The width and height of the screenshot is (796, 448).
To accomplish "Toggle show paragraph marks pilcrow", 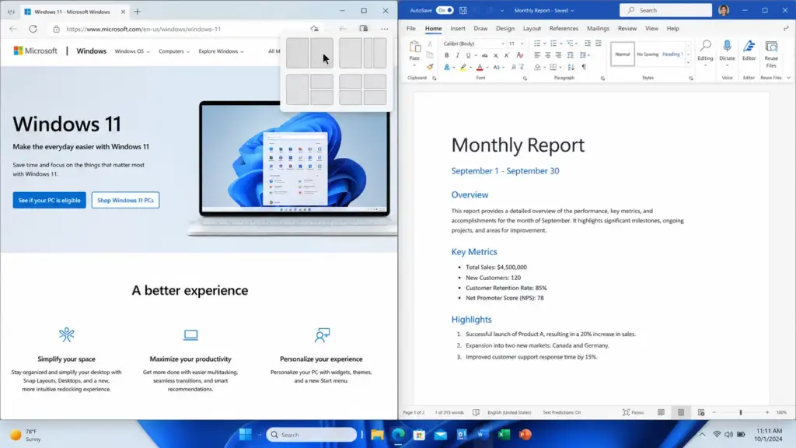I will pyautogui.click(x=585, y=67).
